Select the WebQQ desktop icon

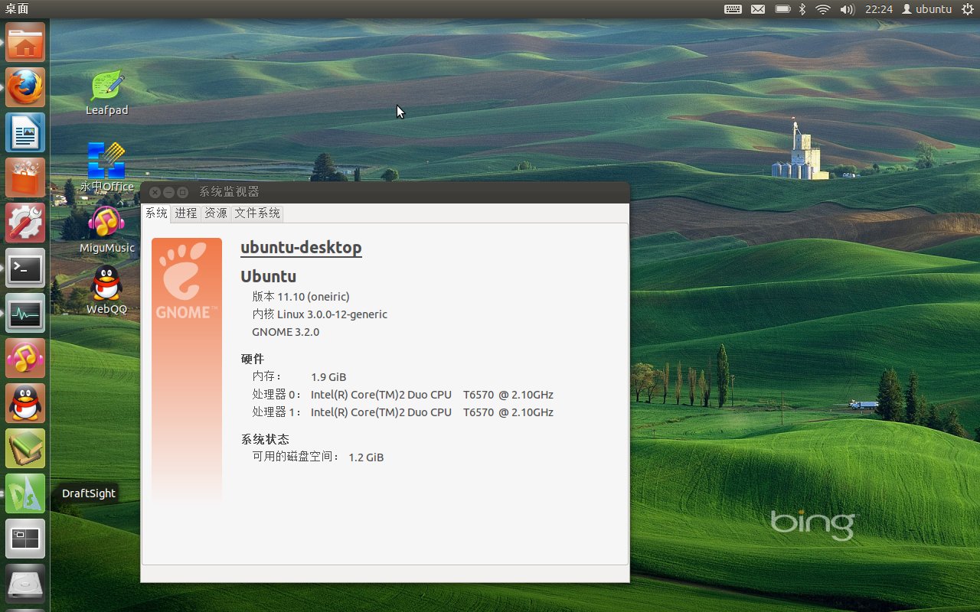click(x=106, y=290)
